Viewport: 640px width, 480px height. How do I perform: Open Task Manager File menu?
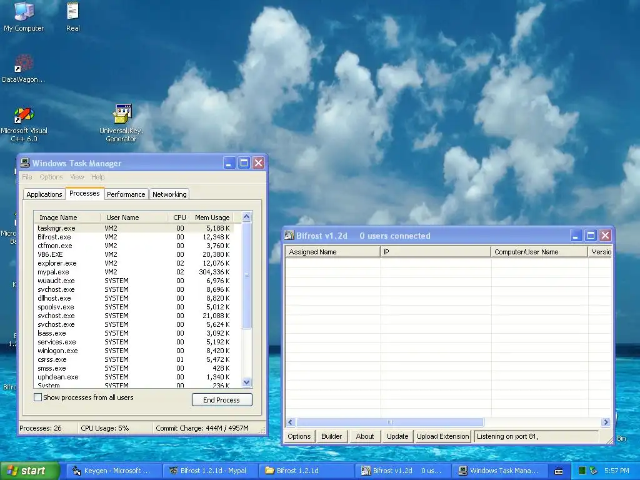coord(27,177)
